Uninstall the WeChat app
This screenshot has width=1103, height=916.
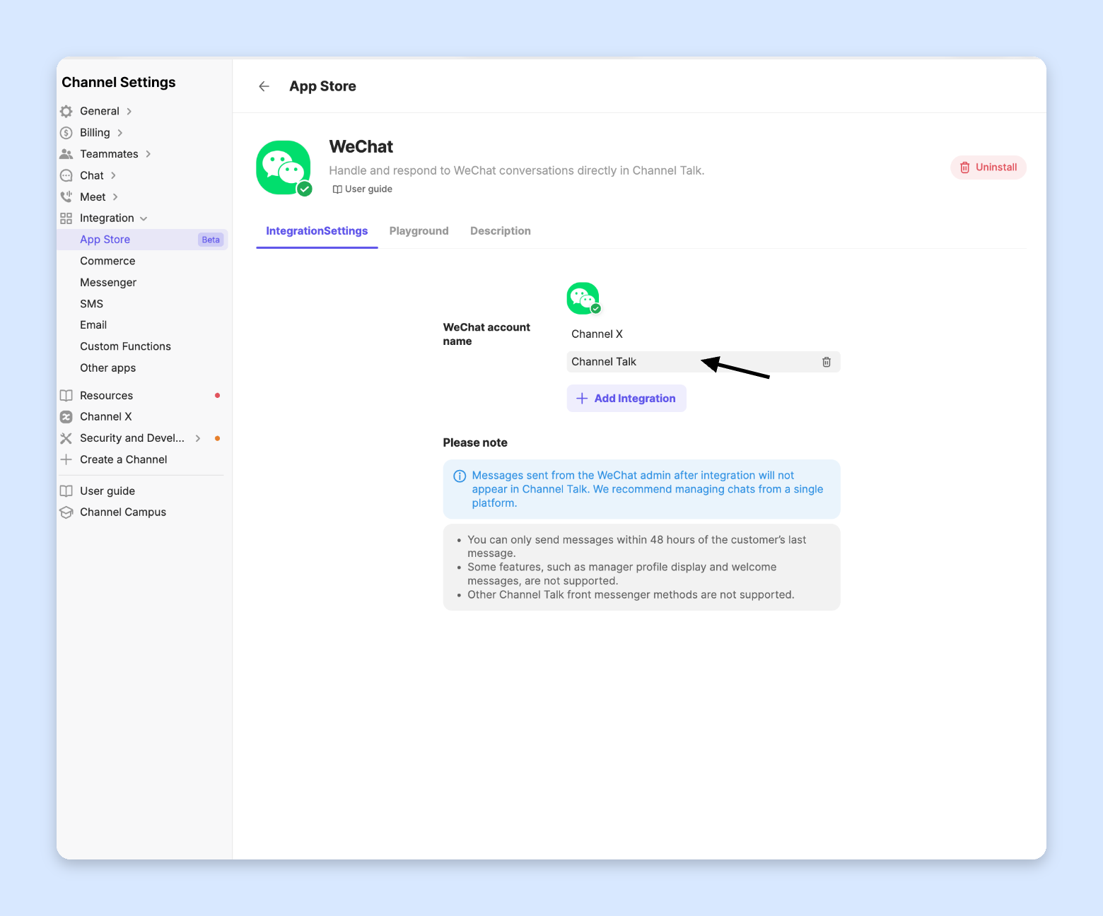(x=988, y=168)
